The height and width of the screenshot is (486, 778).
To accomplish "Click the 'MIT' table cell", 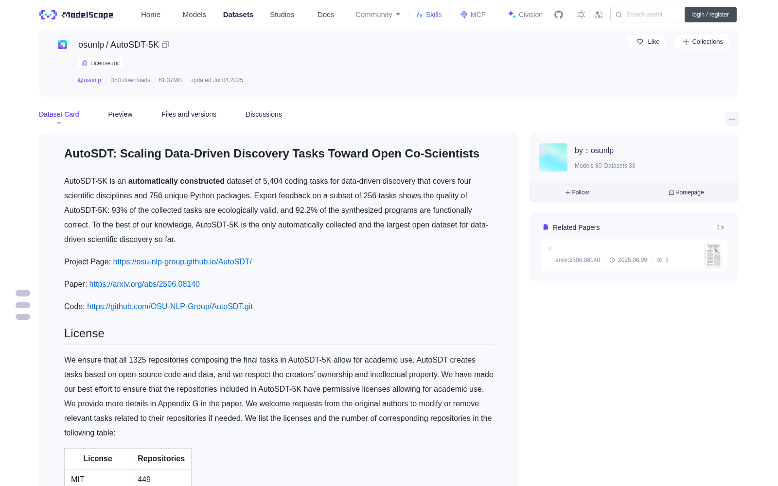I will click(98, 479).
